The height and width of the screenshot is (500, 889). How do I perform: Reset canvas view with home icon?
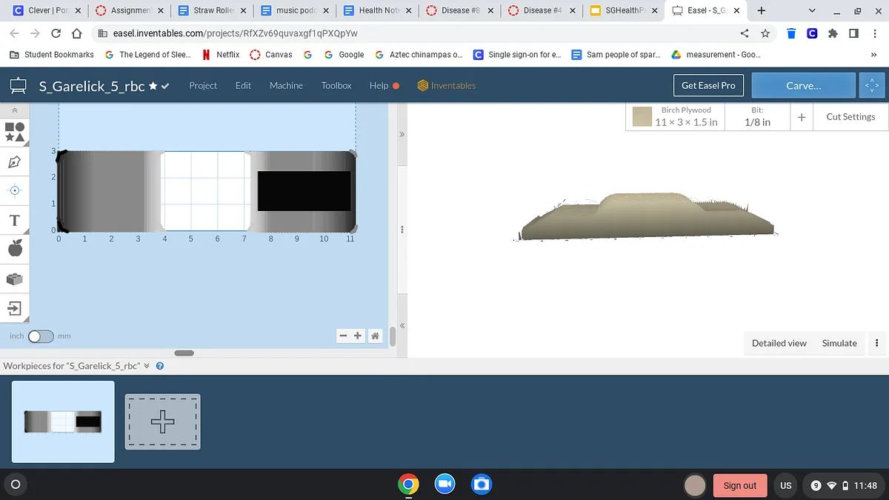(375, 336)
